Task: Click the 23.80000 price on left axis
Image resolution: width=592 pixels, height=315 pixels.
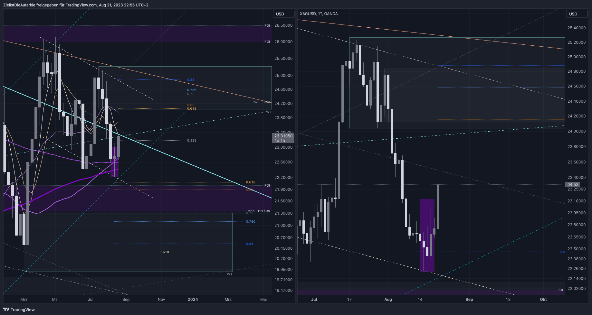Action: point(283,118)
